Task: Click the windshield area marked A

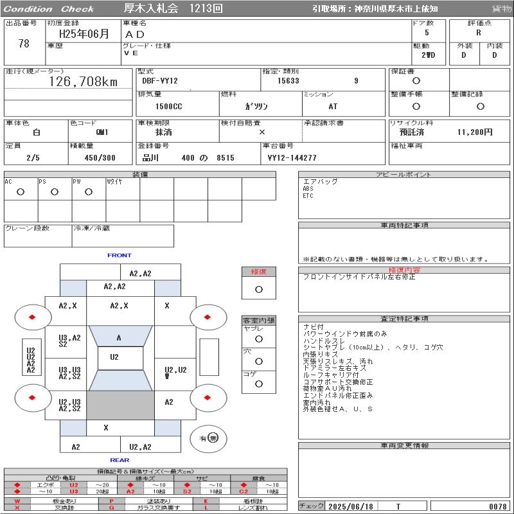Action: (120, 336)
